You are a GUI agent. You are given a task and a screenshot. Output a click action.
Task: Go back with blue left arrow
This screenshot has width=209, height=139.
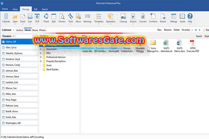pyautogui.click(x=196, y=30)
